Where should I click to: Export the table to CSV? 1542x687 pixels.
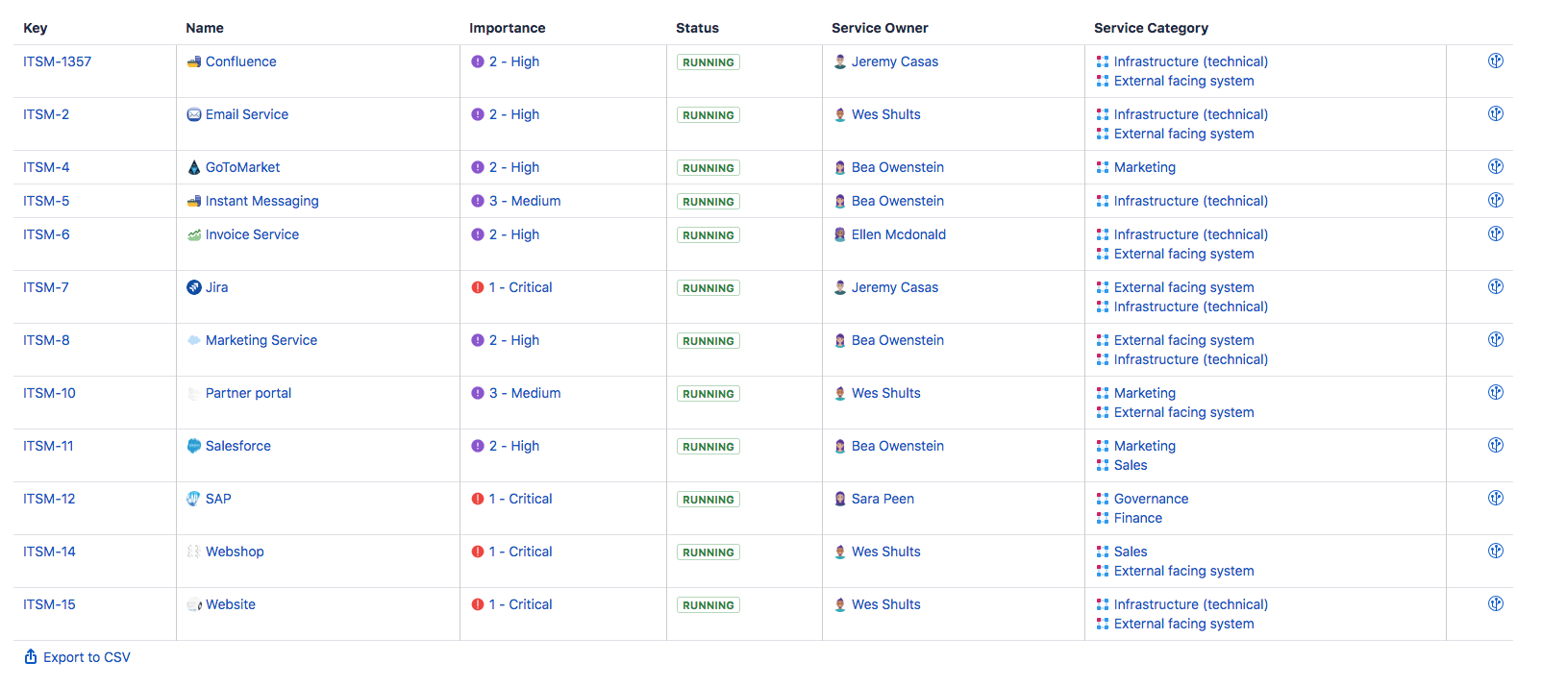click(87, 657)
